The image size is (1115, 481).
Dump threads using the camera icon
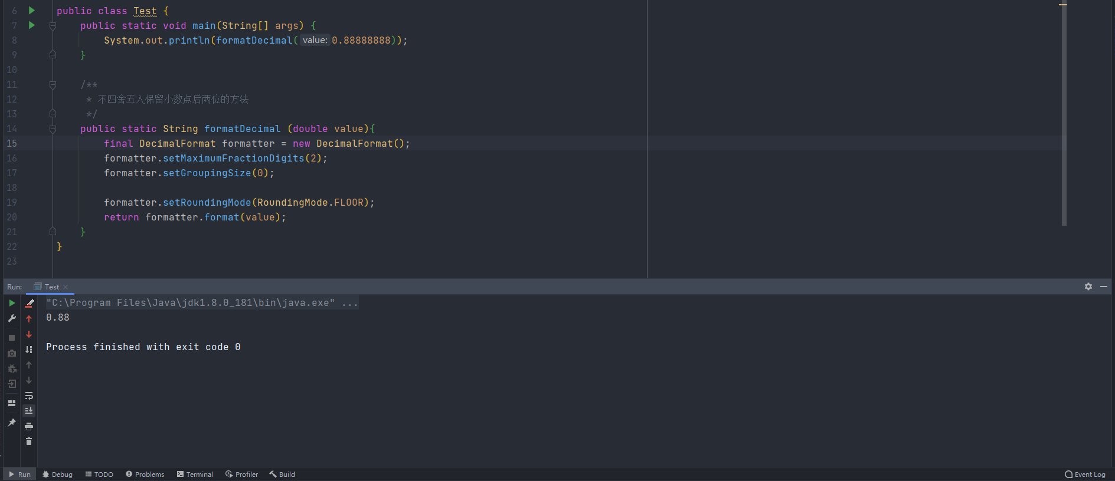click(x=12, y=353)
